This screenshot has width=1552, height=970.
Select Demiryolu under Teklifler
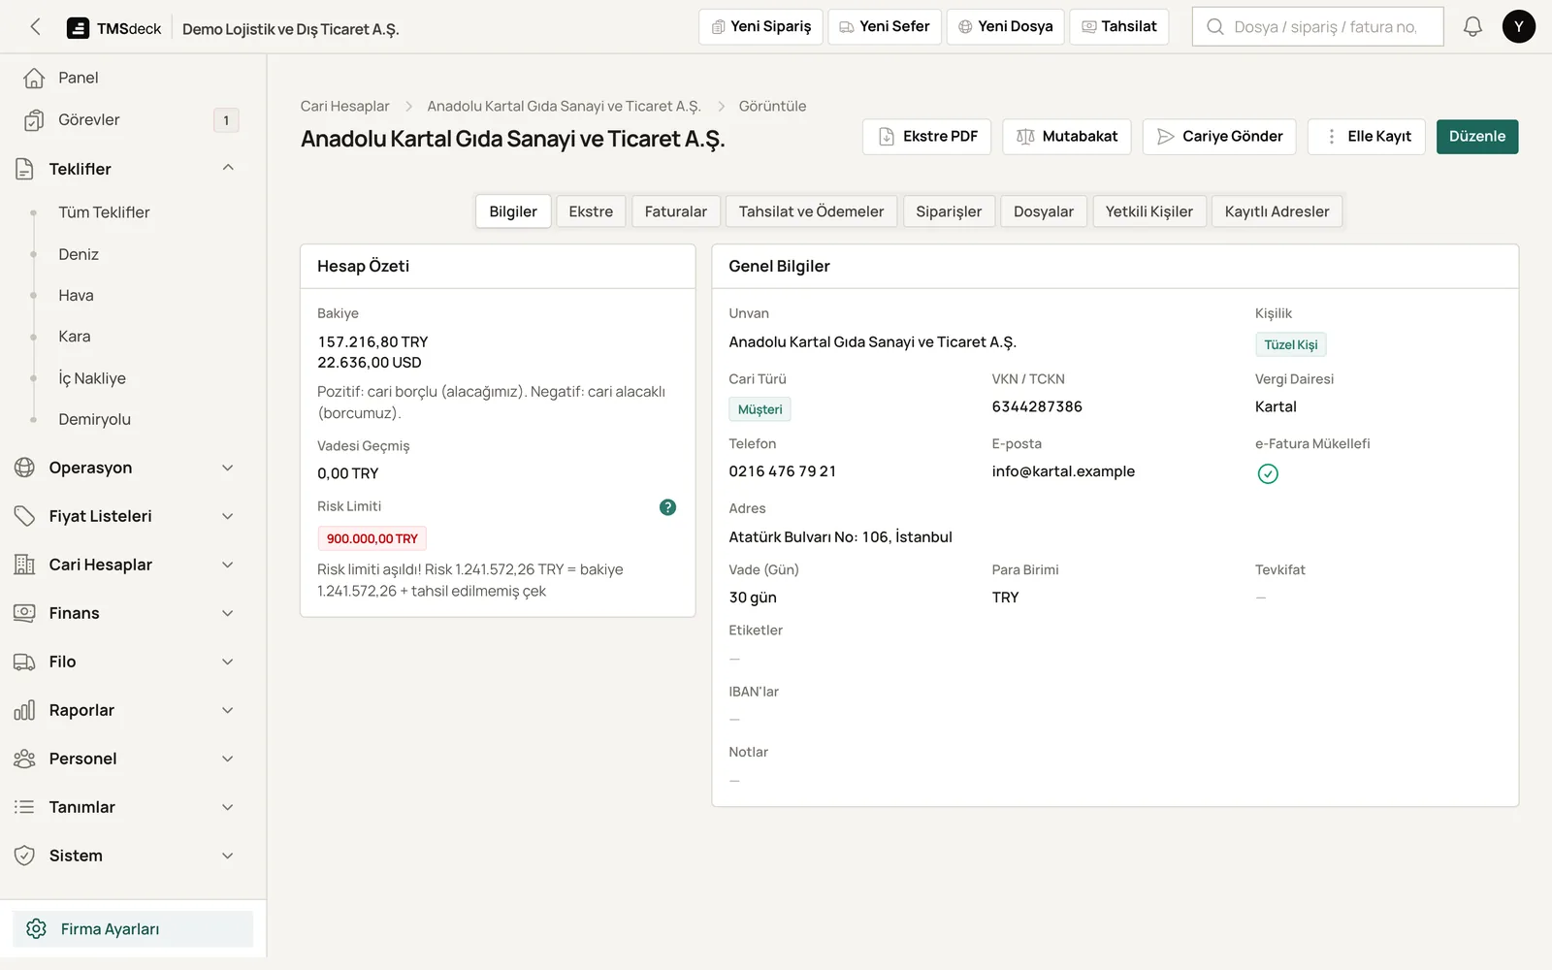coord(94,419)
